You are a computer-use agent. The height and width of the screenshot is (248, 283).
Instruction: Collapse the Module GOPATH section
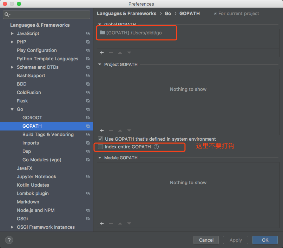click(100, 157)
